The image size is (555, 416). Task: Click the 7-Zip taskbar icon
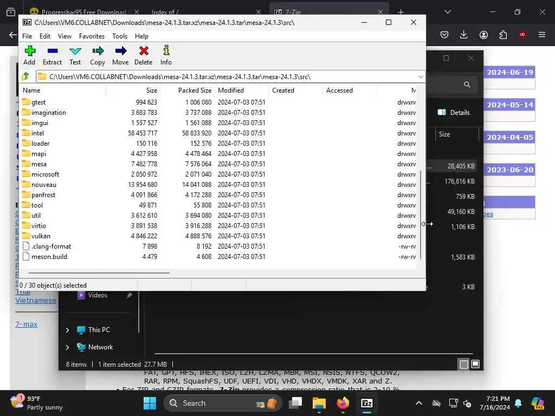point(367,403)
